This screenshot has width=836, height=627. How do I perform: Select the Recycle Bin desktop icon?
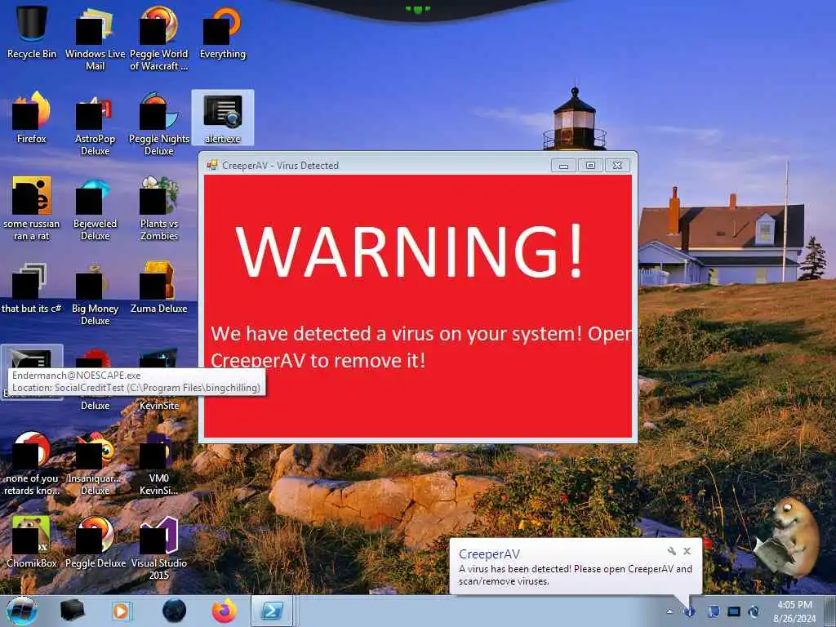point(32,33)
